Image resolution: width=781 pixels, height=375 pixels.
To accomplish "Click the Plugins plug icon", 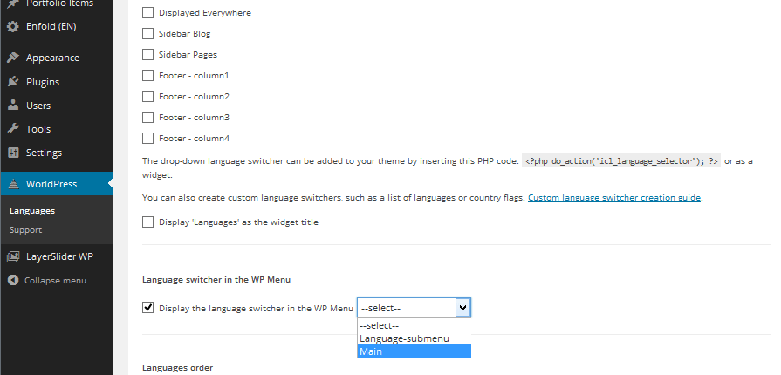I will (13, 82).
